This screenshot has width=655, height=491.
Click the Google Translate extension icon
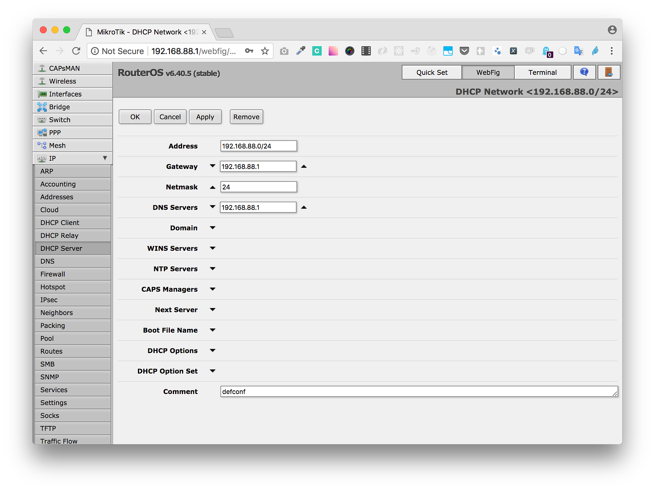click(x=578, y=51)
